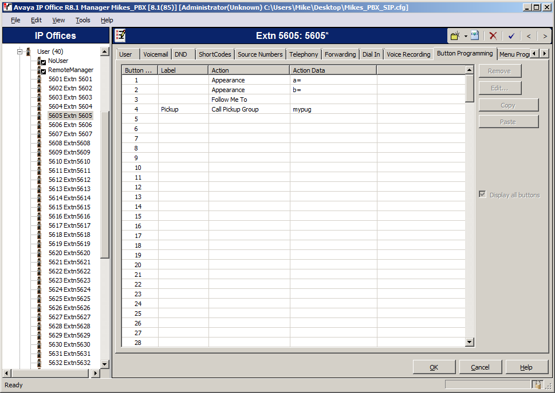Open the Edit menu
The image size is (555, 393).
pyautogui.click(x=36, y=20)
